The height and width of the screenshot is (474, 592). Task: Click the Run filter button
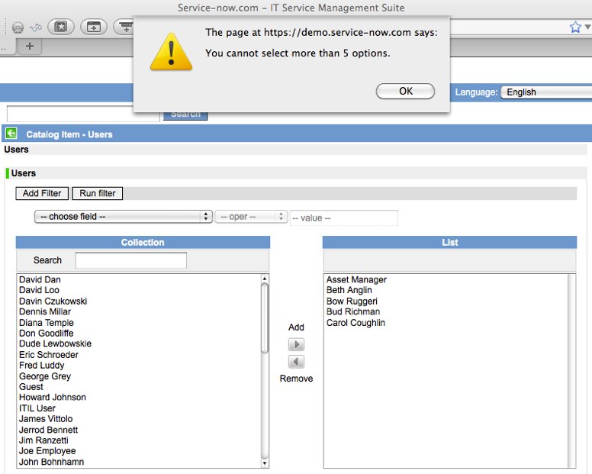pos(98,193)
